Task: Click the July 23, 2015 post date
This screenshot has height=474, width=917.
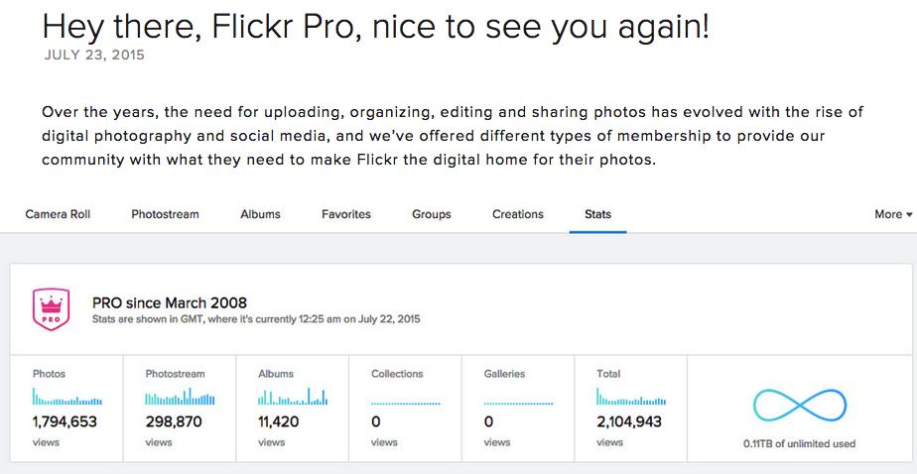Action: 94,56
